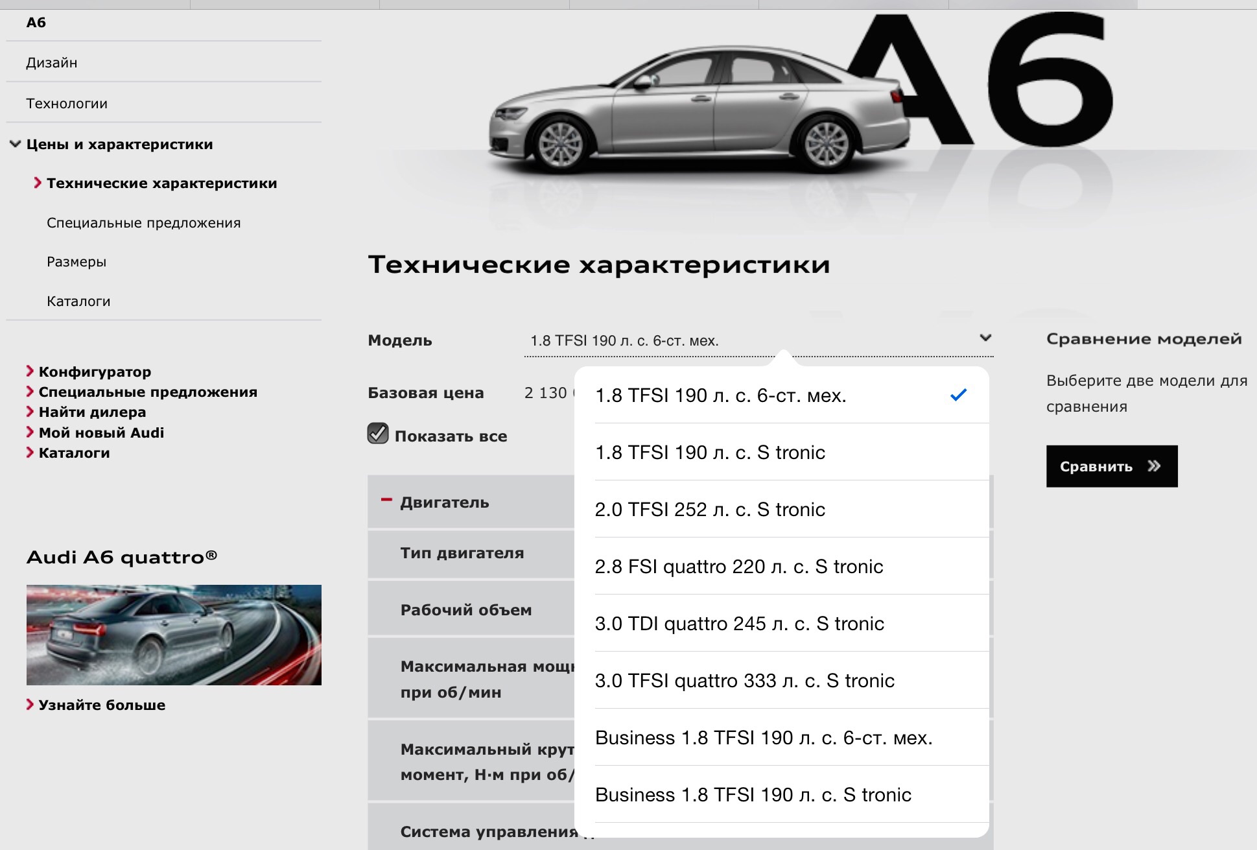Select Технические характеристики in the sidebar
The image size is (1257, 850).
tap(161, 183)
